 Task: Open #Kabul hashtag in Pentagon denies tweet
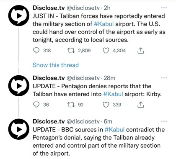pyautogui.click(x=113, y=94)
